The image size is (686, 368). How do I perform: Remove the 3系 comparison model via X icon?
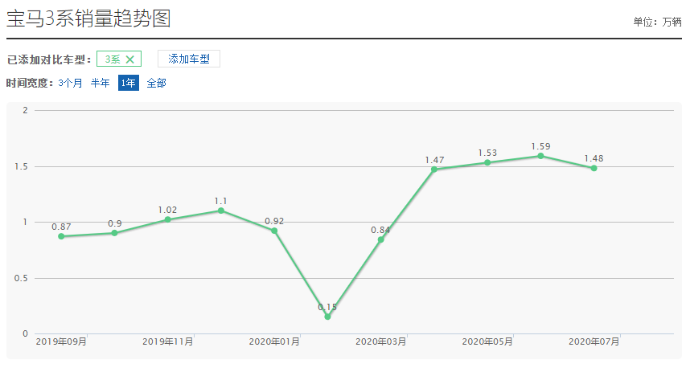[x=130, y=59]
